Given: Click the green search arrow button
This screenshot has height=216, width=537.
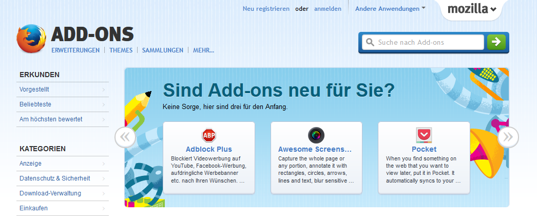Looking at the screenshot, I should tap(496, 42).
